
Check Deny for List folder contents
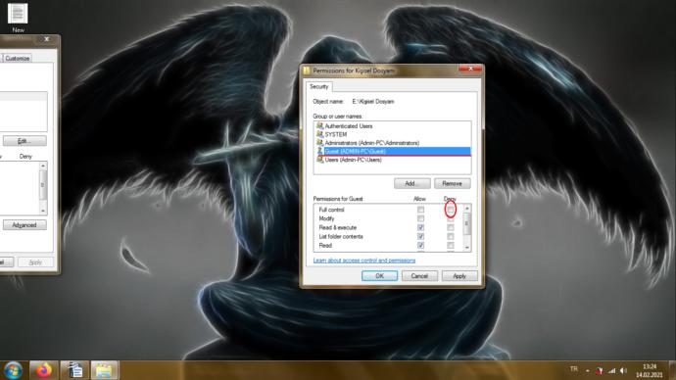[450, 237]
